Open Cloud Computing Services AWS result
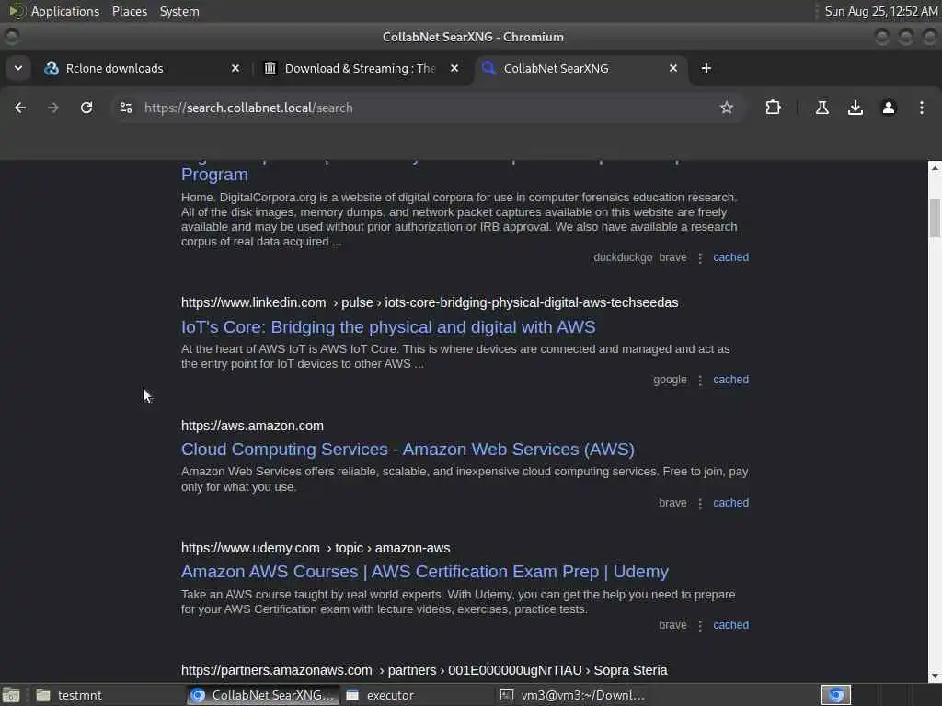The height and width of the screenshot is (706, 942). tap(408, 450)
